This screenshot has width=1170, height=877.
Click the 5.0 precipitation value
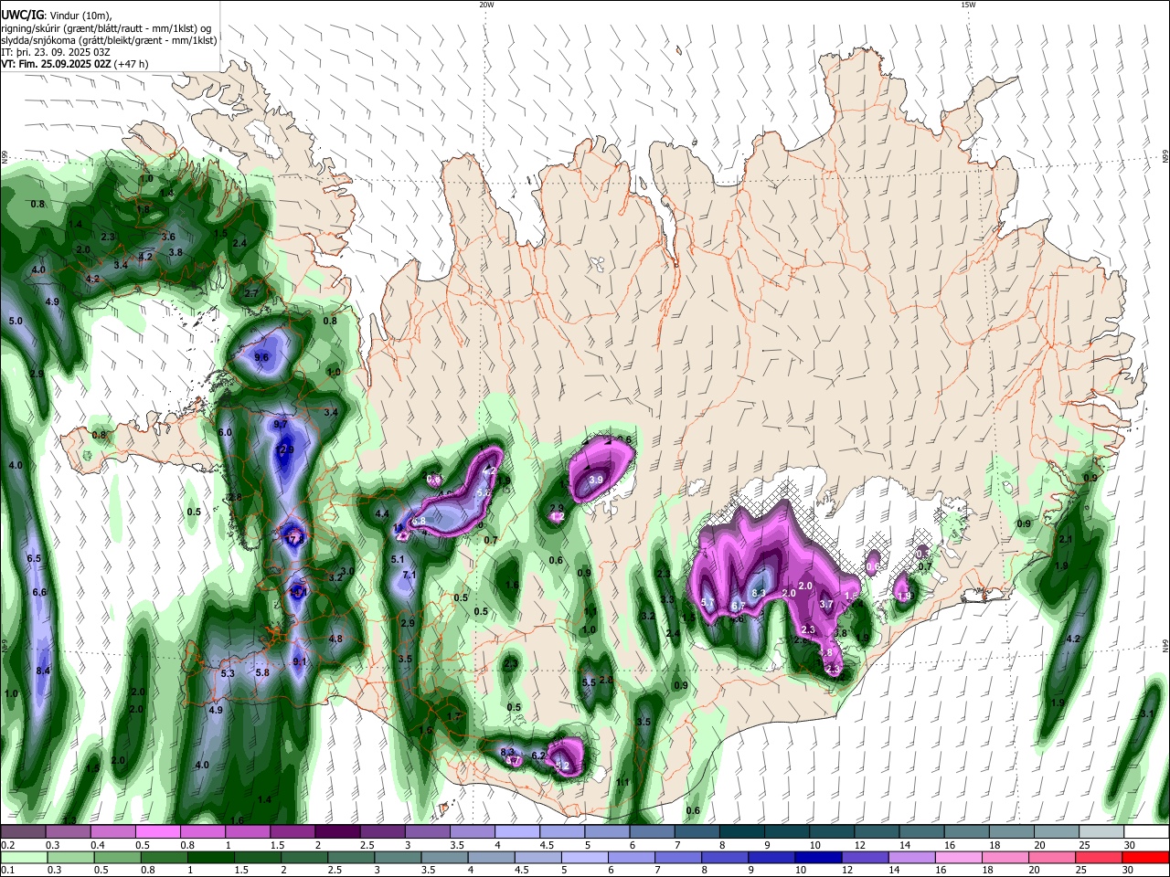point(16,322)
